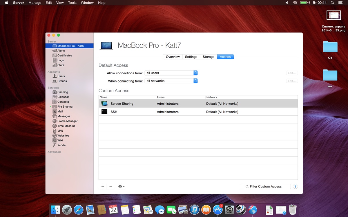Select the Access tab
348x217 pixels.
[x=225, y=57]
